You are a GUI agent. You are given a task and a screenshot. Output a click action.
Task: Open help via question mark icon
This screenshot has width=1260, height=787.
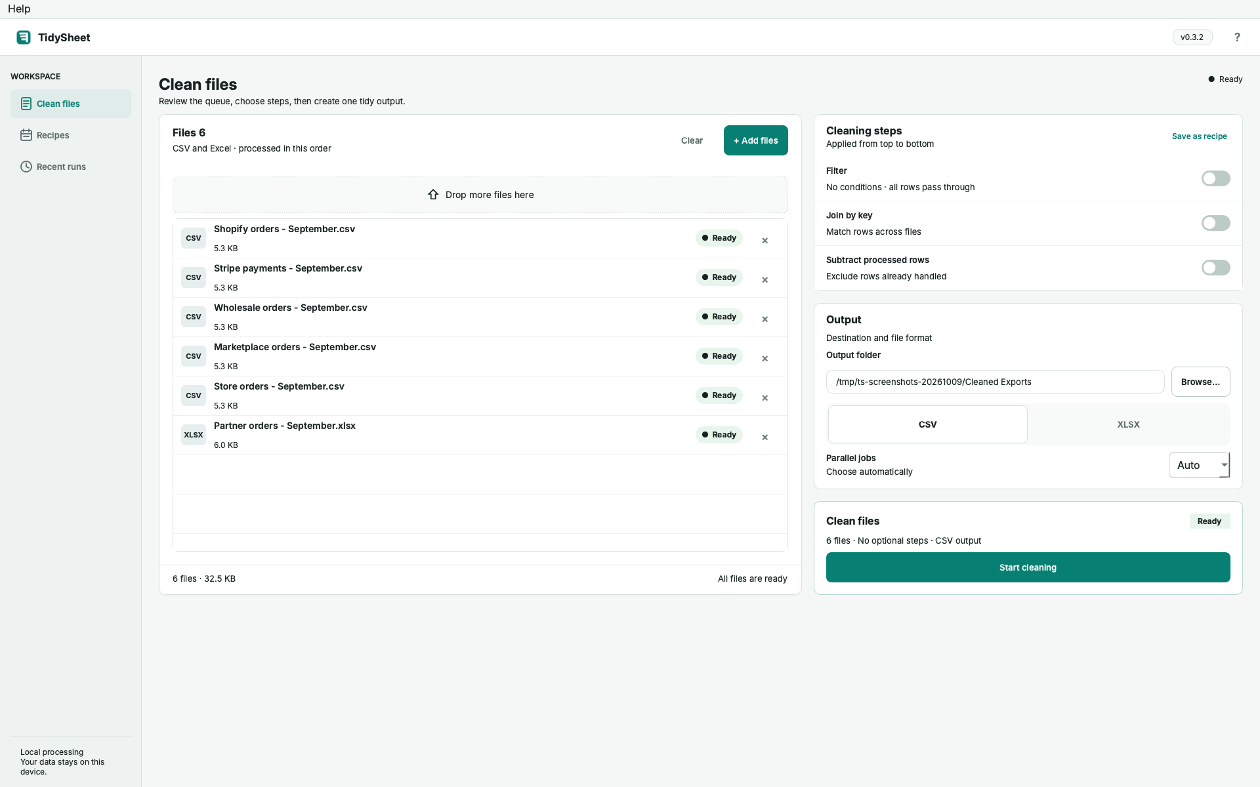coord(1237,37)
